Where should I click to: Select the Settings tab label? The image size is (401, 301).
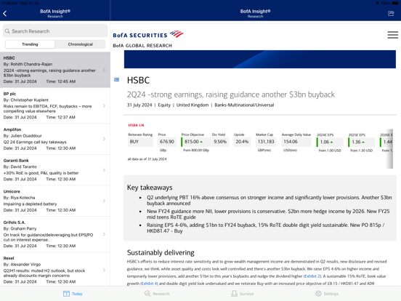click(331, 294)
